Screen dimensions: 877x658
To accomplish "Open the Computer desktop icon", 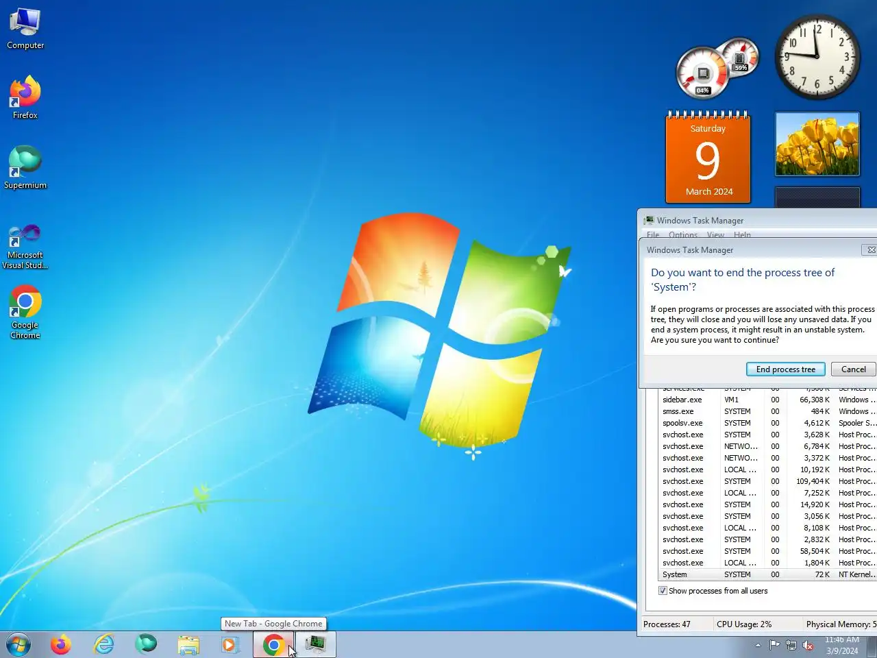I will point(25,29).
